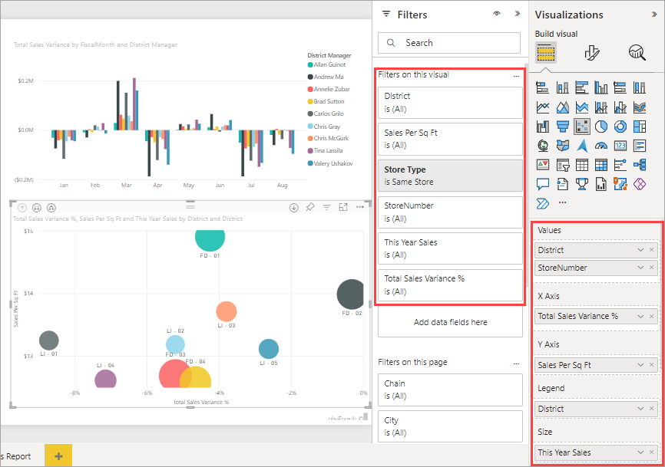Switch to Build visual tab
This screenshot has height=467, width=665.
546,52
